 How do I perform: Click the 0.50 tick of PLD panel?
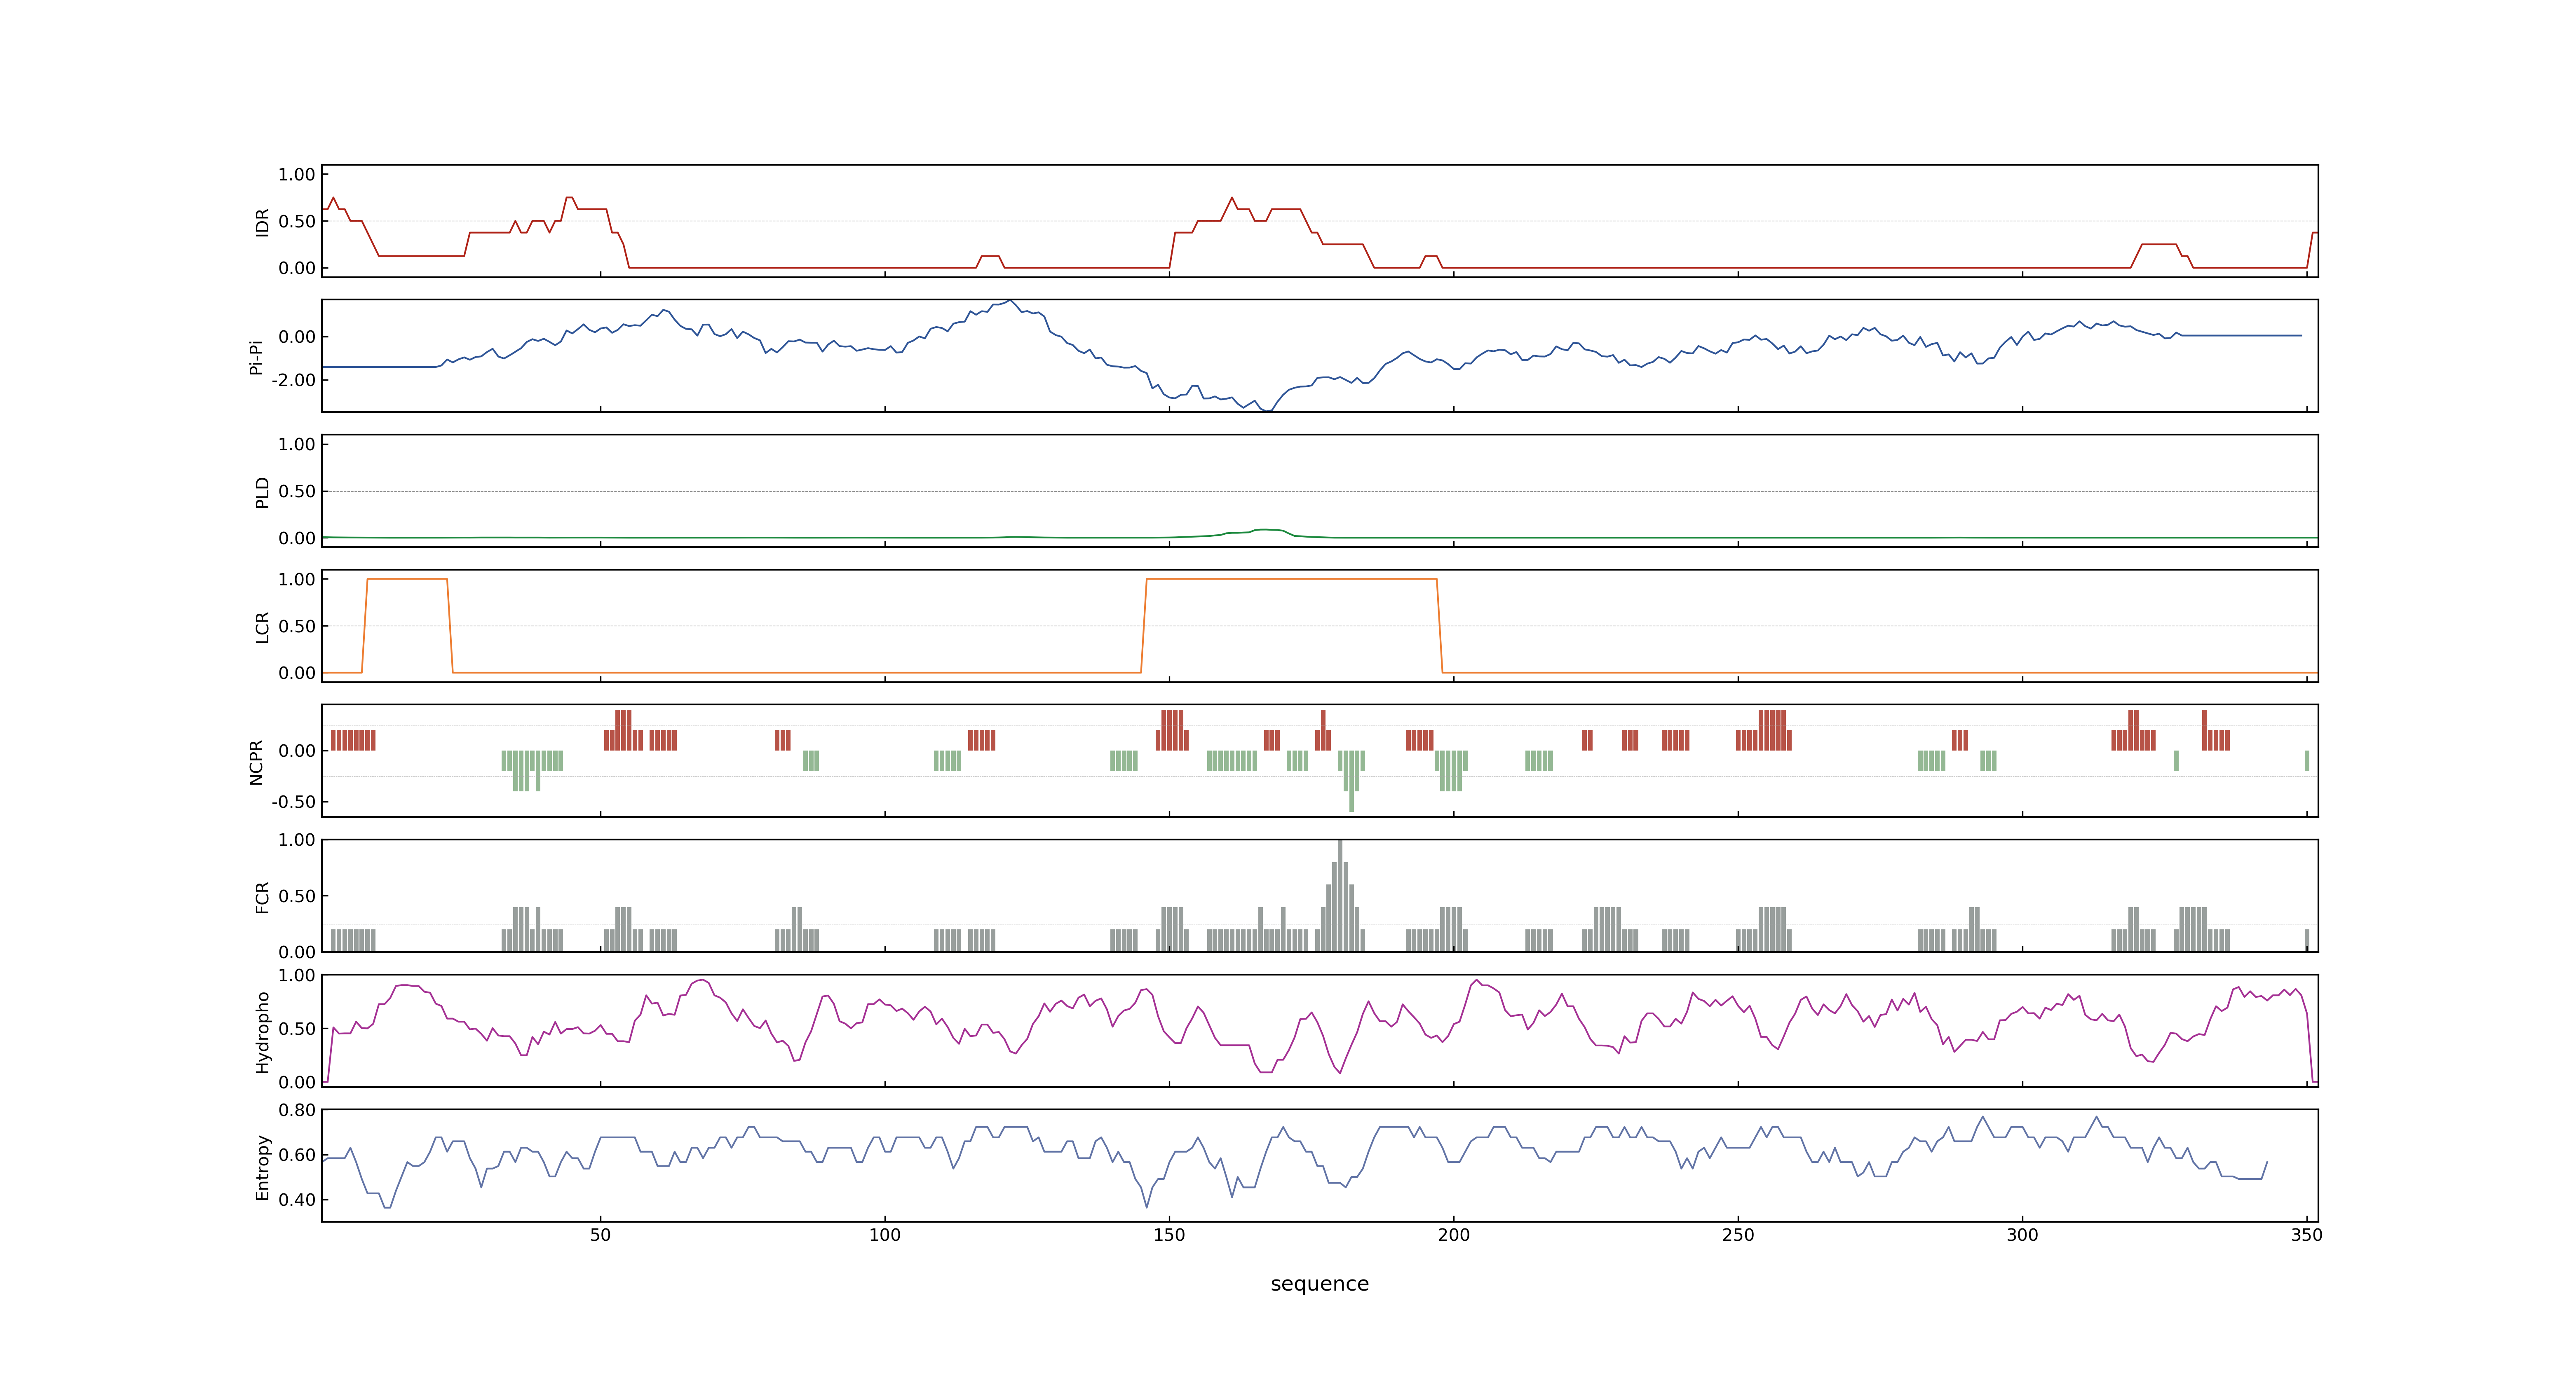[x=297, y=491]
